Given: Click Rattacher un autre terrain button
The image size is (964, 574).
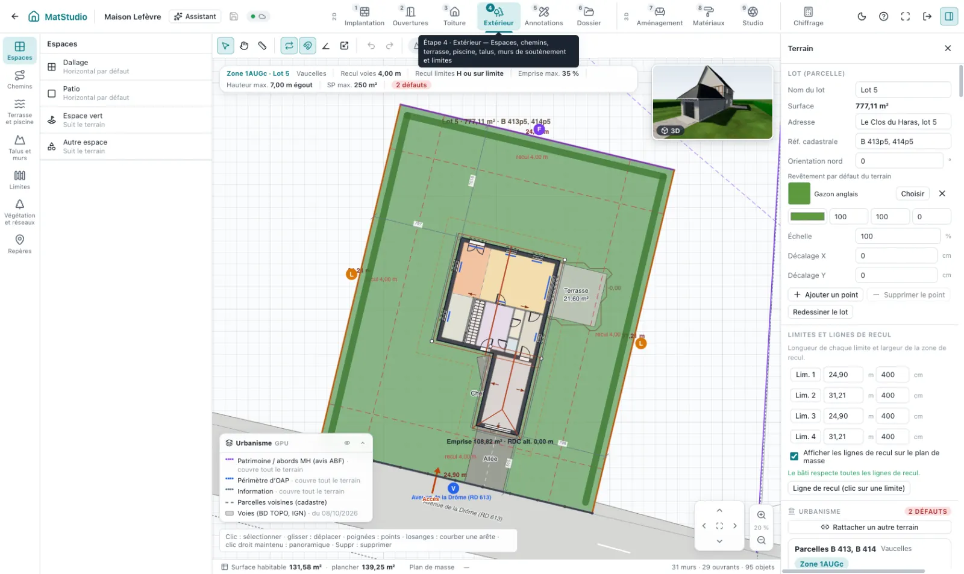Looking at the screenshot, I should point(869,527).
